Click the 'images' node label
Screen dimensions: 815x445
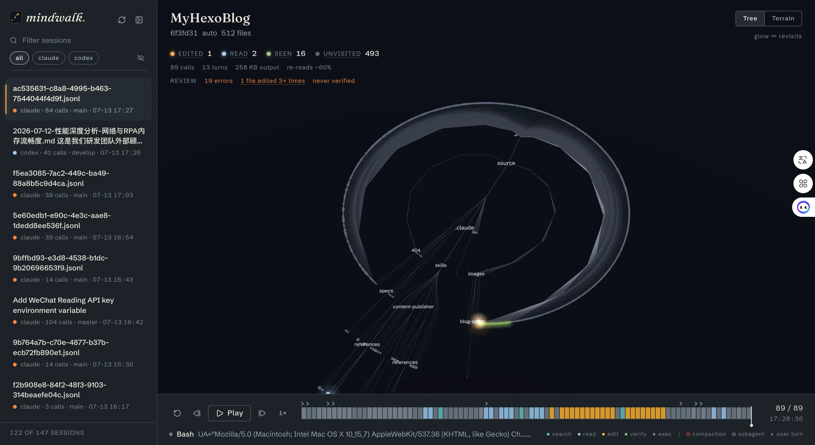coord(476,274)
